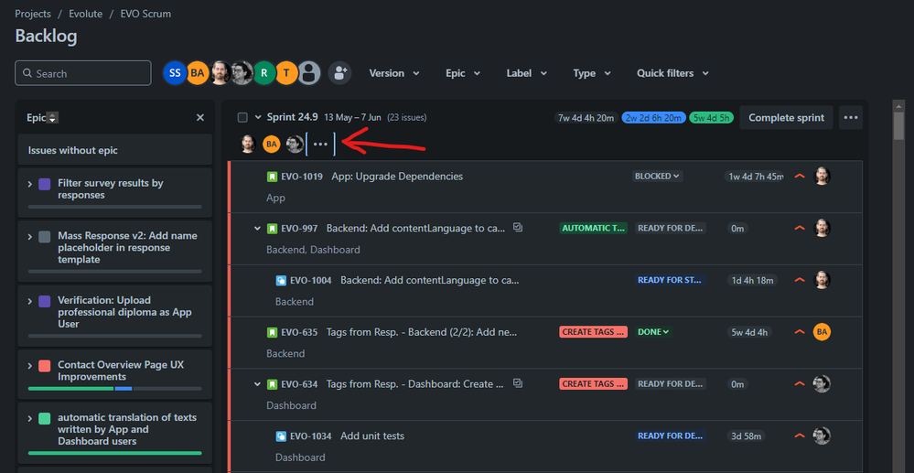Open BA assignee avatar on EVO-635
The width and height of the screenshot is (914, 473).
[822, 332]
